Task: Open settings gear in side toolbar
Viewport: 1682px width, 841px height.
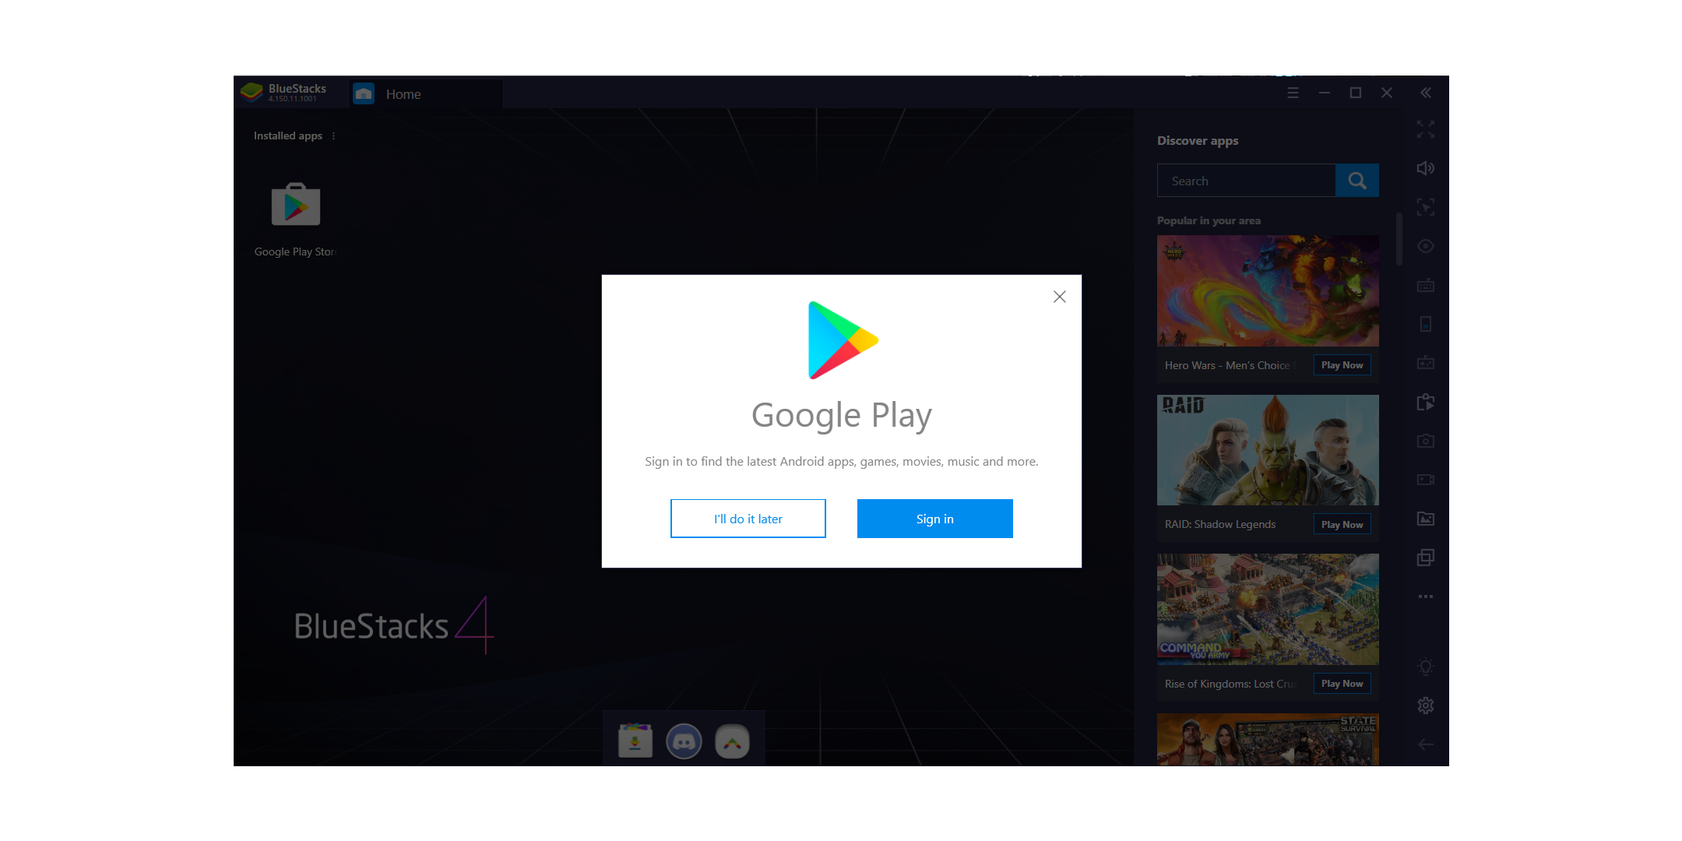Action: (1425, 706)
